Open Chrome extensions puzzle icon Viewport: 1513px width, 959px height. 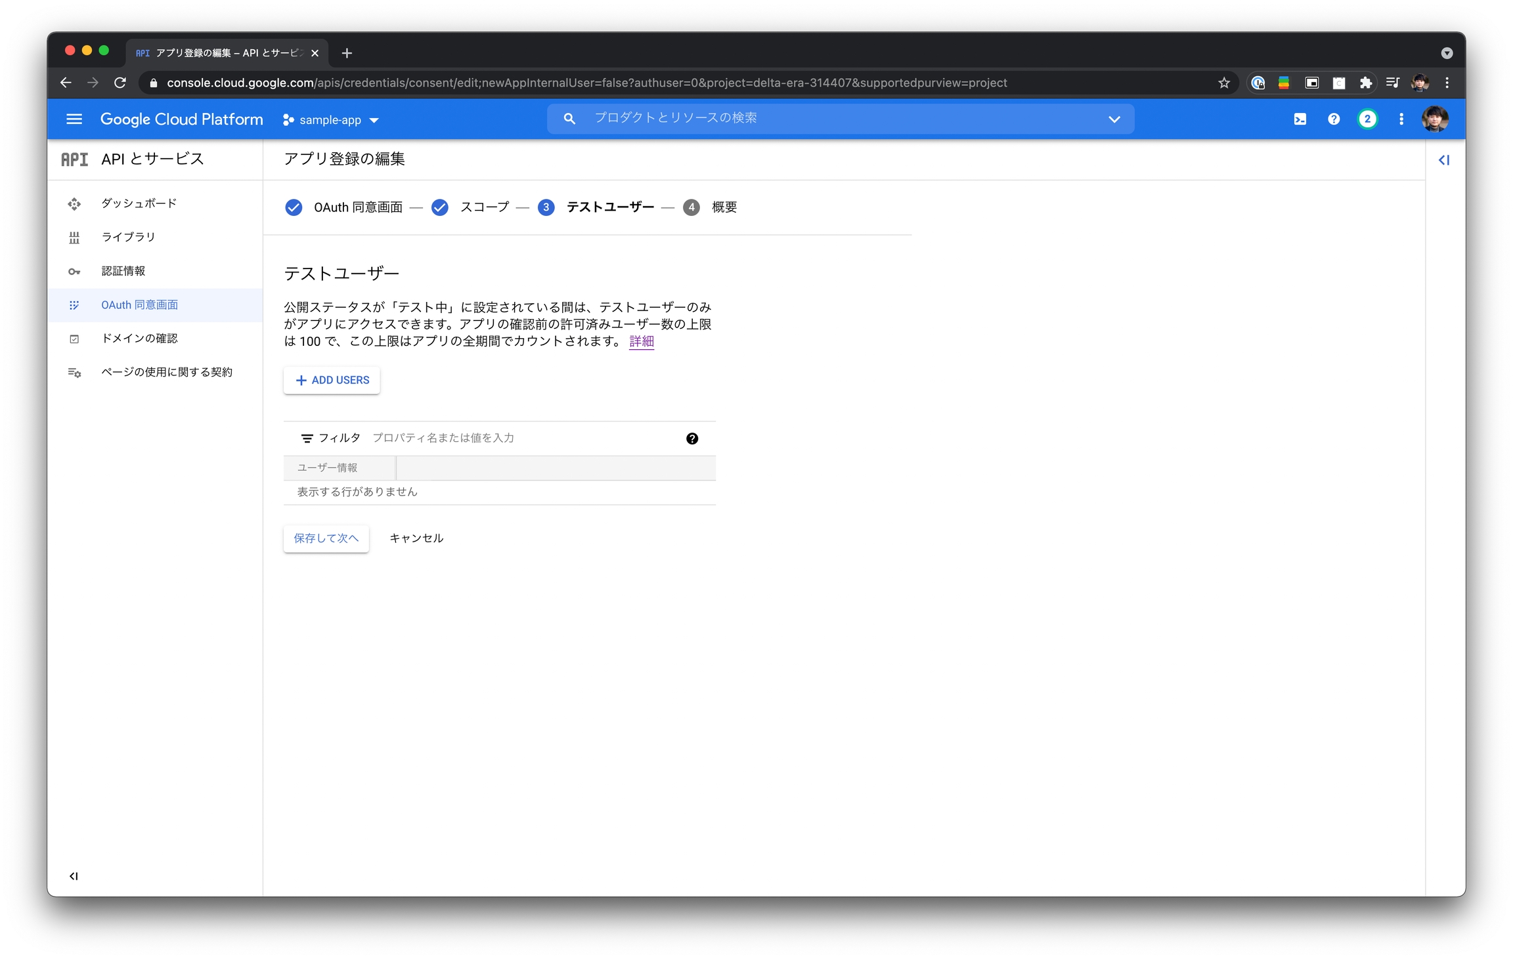[1365, 83]
